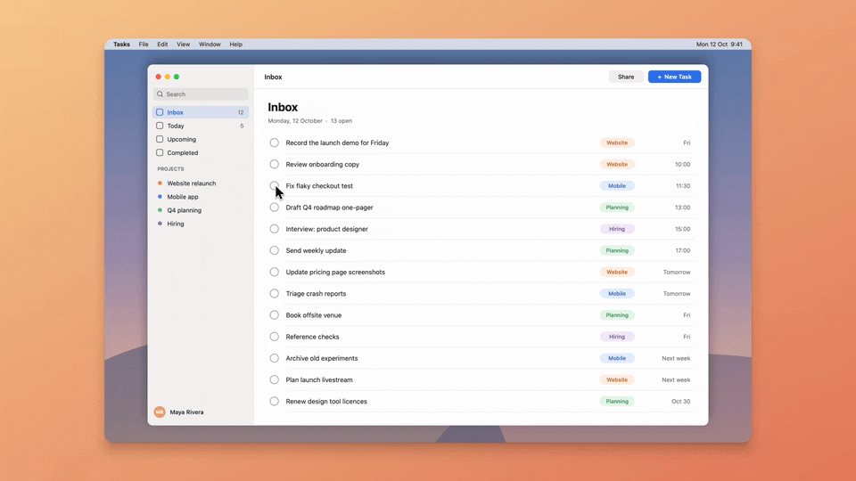Select Today in the sidebar
Image resolution: width=856 pixels, height=481 pixels.
pyautogui.click(x=201, y=126)
